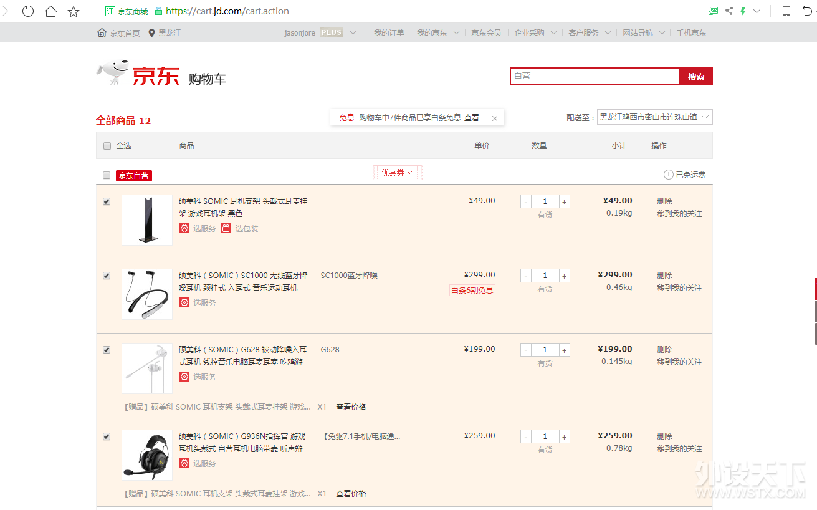Open 京东首页 home icon link
This screenshot has width=817, height=510.
pos(102,32)
